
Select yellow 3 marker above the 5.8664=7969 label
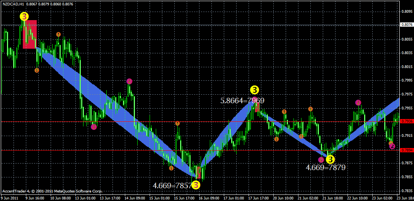pyautogui.click(x=254, y=90)
